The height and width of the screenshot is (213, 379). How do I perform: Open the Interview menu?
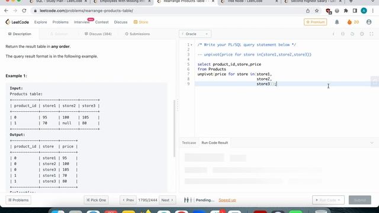[x=82, y=22]
